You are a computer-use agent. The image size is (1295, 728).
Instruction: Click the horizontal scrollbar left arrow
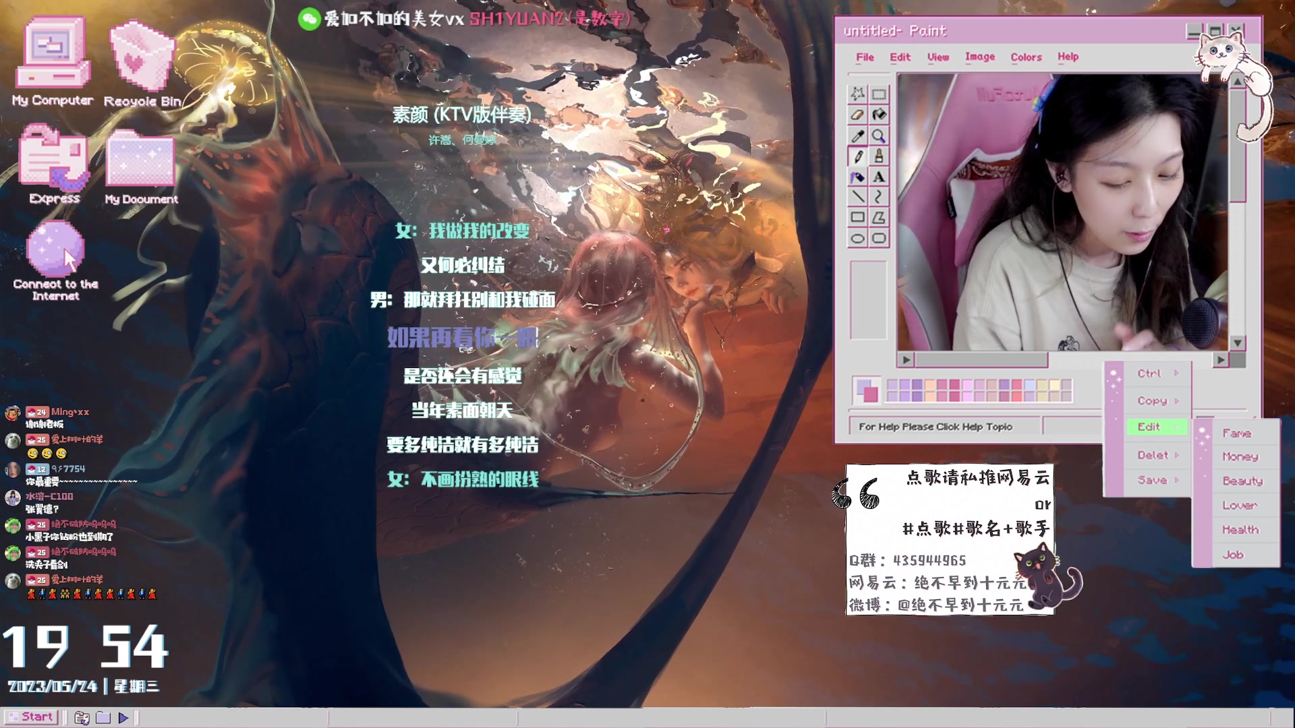pos(906,360)
